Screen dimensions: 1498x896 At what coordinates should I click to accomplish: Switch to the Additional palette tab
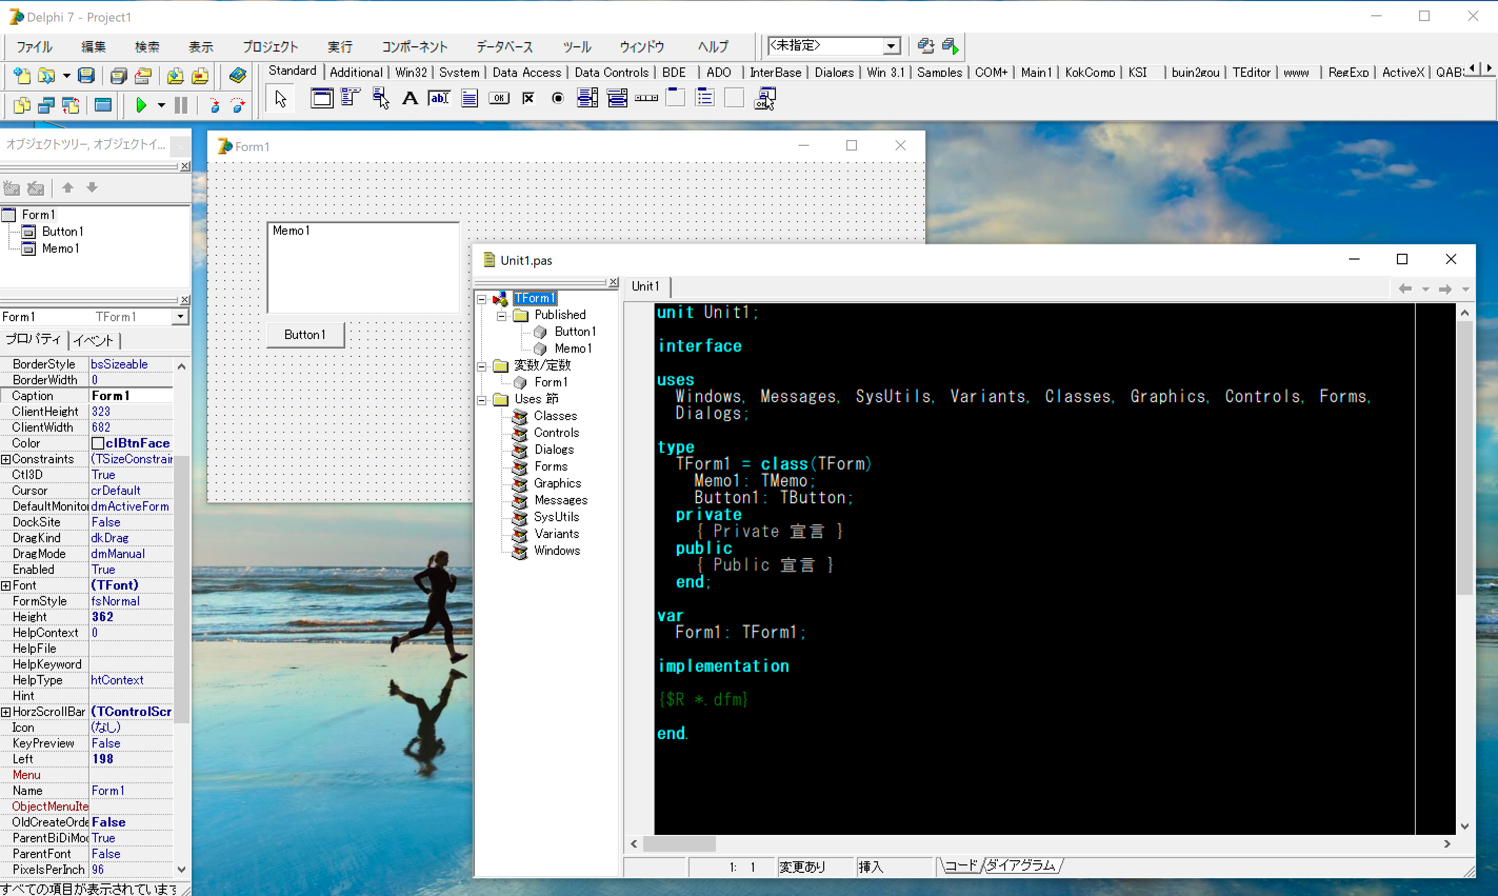pyautogui.click(x=355, y=73)
